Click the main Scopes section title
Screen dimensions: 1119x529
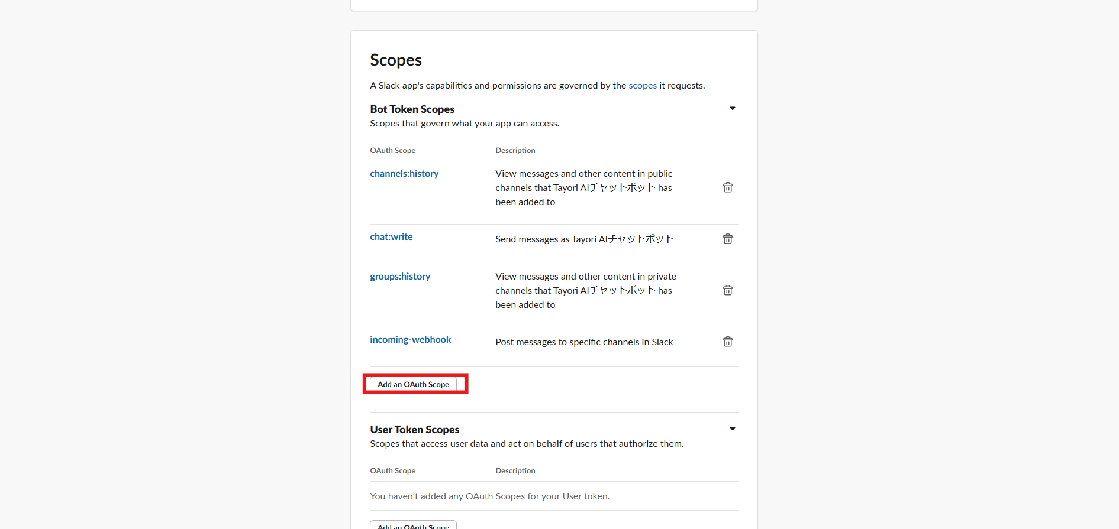click(x=396, y=60)
